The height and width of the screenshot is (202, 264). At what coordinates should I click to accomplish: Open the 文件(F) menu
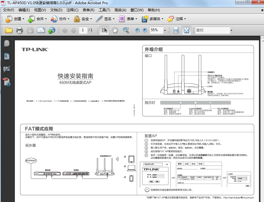point(9,10)
